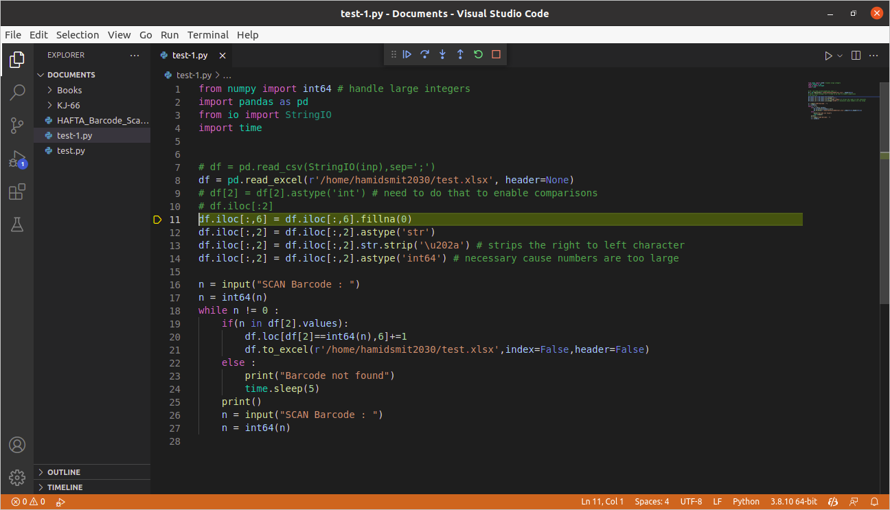890x510 pixels.
Task: Open the Extensions view
Action: coord(17,192)
